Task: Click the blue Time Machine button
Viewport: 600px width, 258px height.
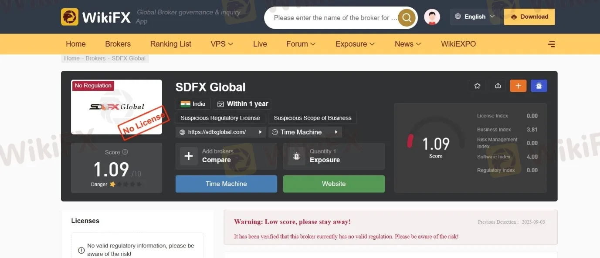Action: [226, 184]
